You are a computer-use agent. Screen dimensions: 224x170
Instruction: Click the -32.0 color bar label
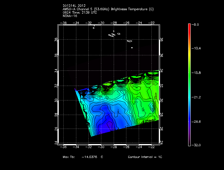(197, 145)
